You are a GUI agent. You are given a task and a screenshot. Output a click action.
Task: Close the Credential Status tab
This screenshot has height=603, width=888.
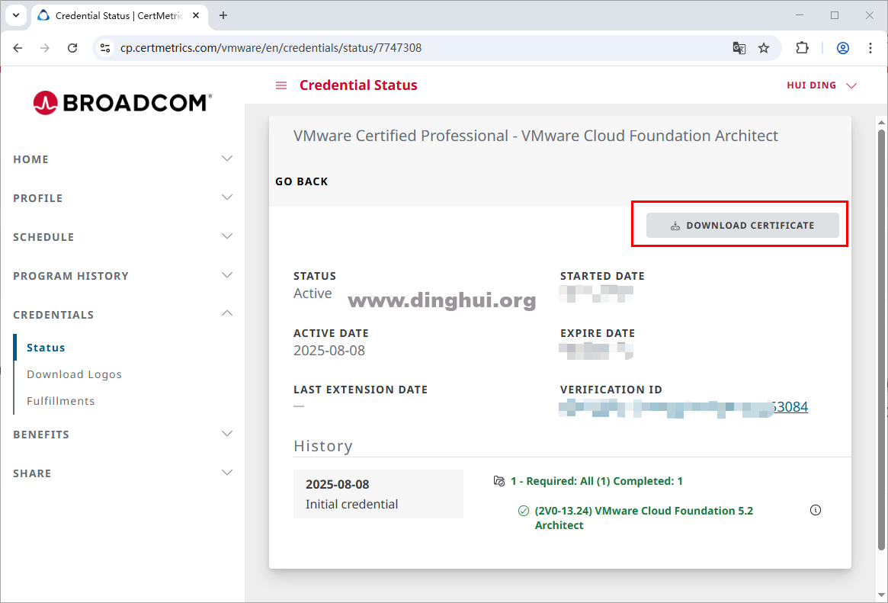[196, 15]
